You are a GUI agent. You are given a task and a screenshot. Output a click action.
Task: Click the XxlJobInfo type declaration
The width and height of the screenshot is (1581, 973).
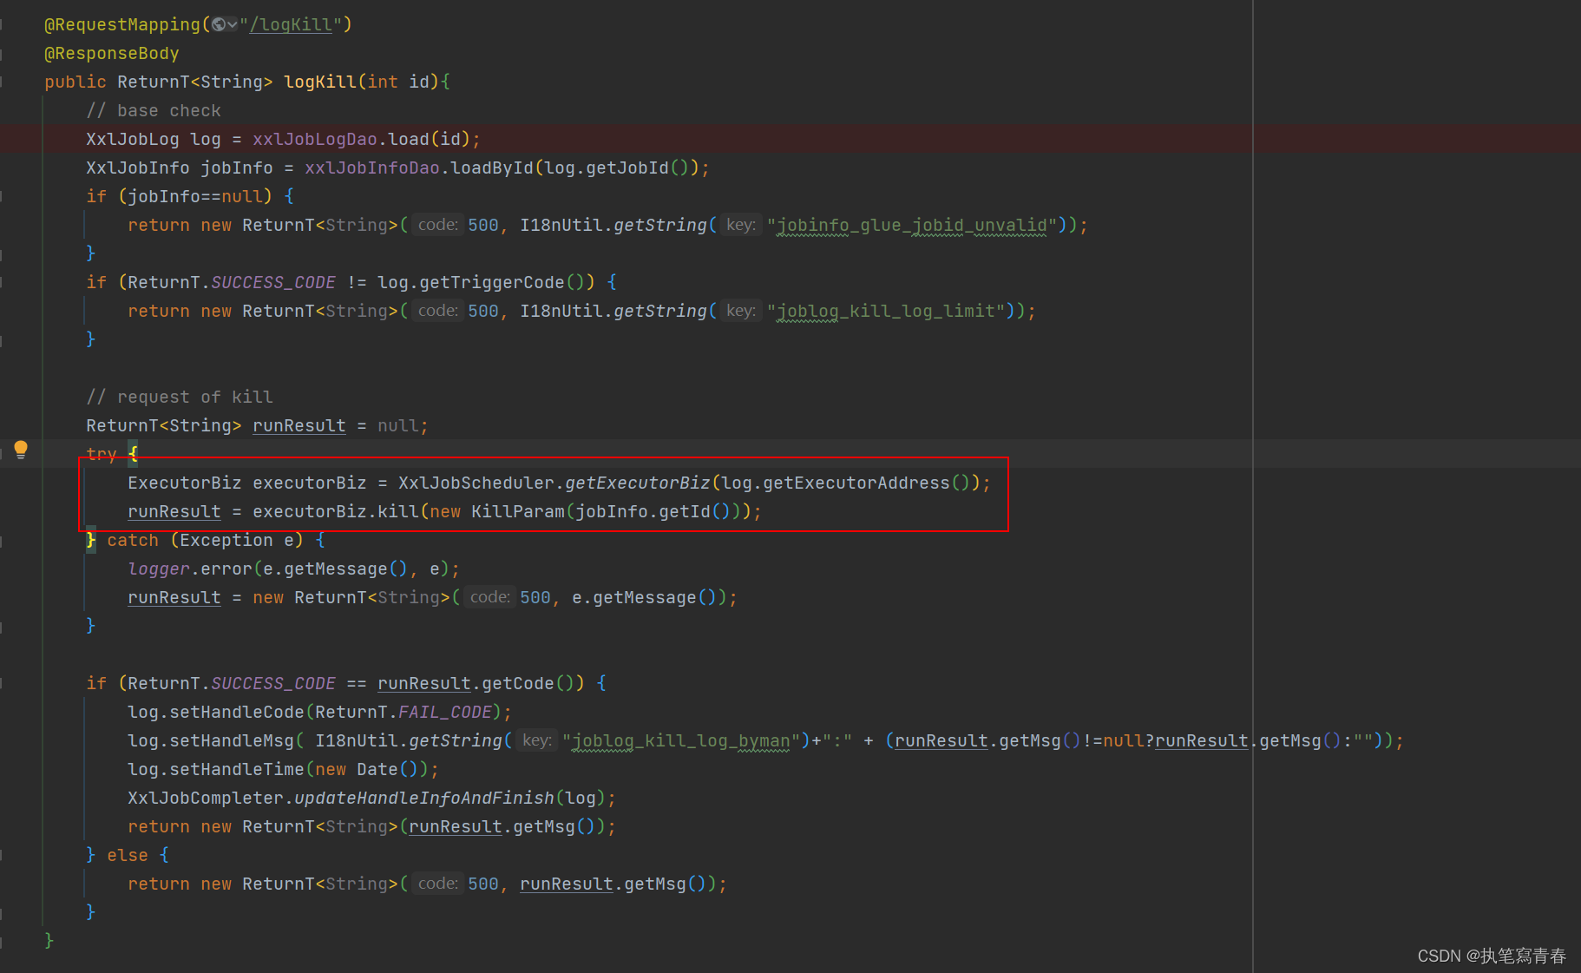(x=138, y=168)
